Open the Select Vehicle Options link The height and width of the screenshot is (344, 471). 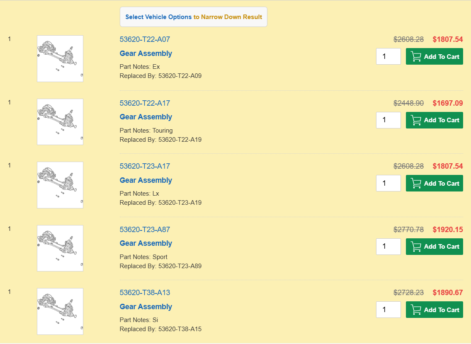tap(158, 17)
